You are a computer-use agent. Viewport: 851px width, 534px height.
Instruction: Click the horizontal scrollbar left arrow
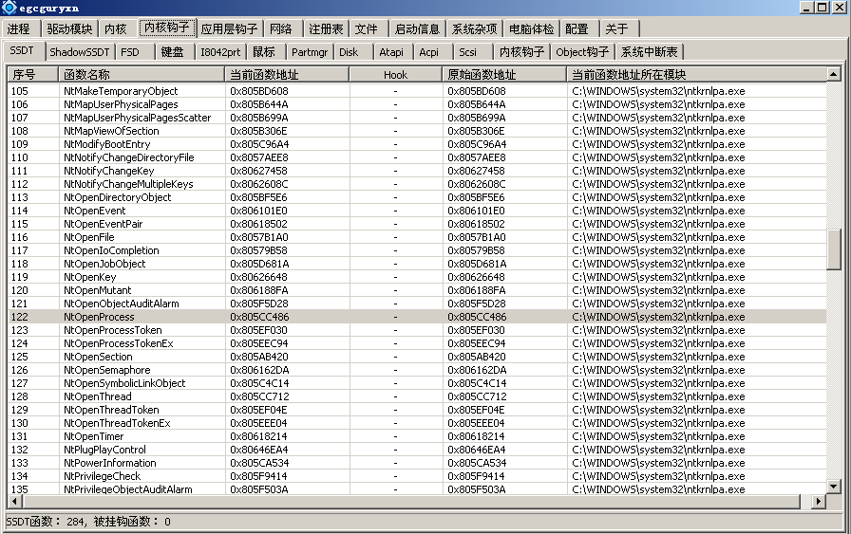click(15, 501)
